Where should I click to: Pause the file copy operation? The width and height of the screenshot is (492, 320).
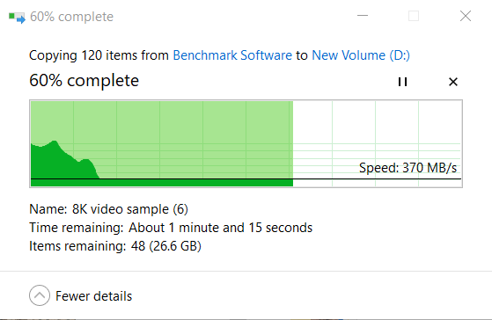click(x=402, y=82)
